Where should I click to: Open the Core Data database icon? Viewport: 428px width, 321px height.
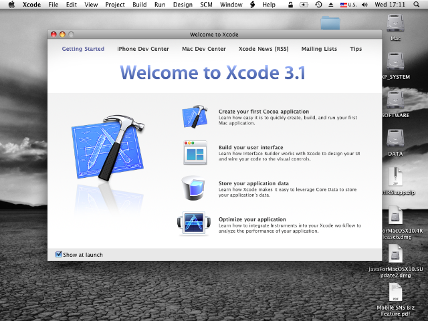coord(193,188)
